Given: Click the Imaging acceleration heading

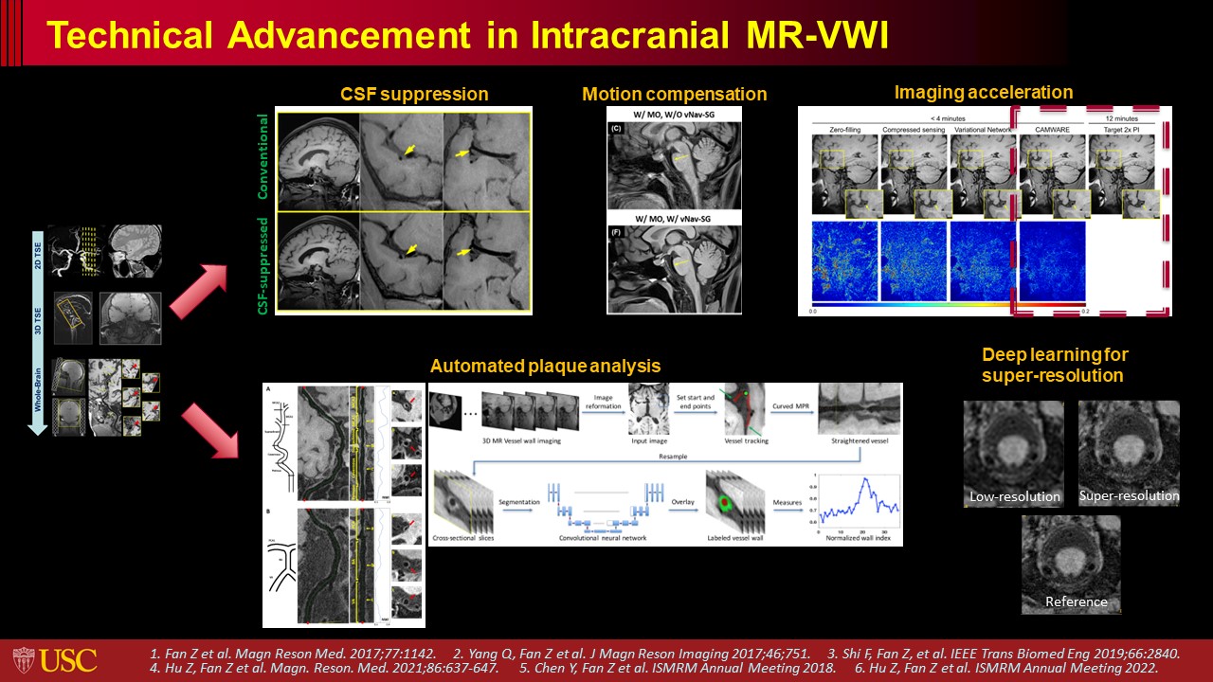Looking at the screenshot, I should (983, 92).
